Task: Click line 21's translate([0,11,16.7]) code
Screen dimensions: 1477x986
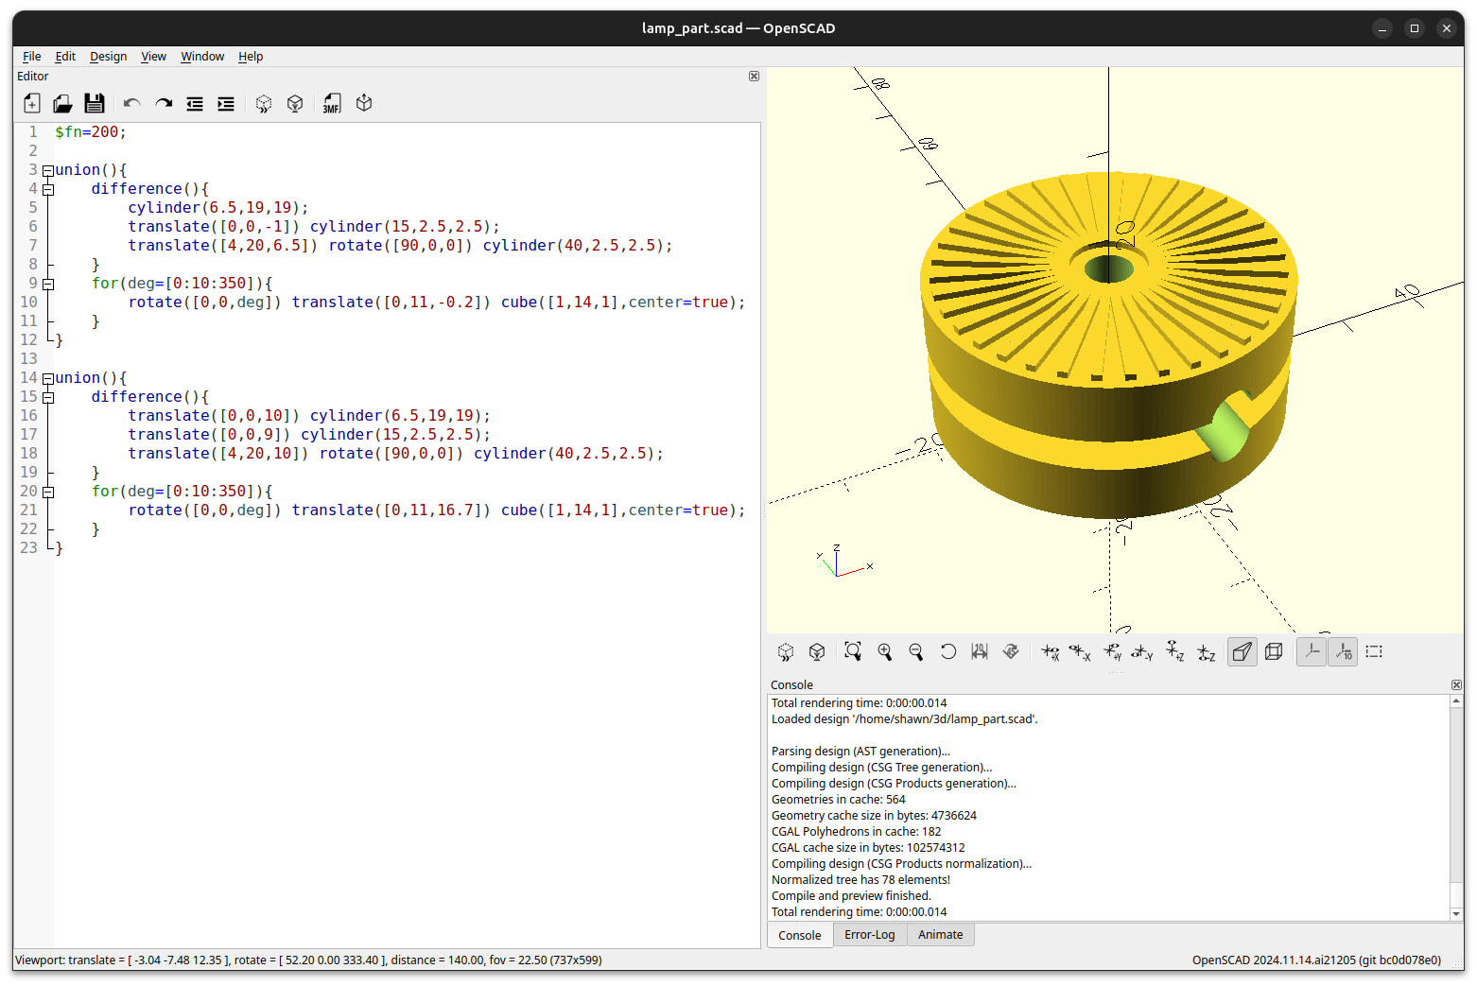Action: pyautogui.click(x=391, y=510)
